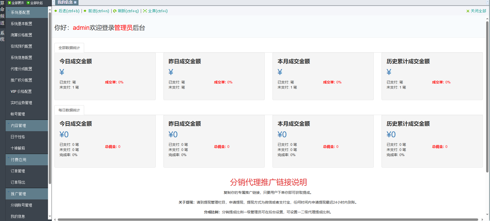This screenshot has width=490, height=221.
Task: Click 全部展开 text in sidebar header
Action: 18,3
